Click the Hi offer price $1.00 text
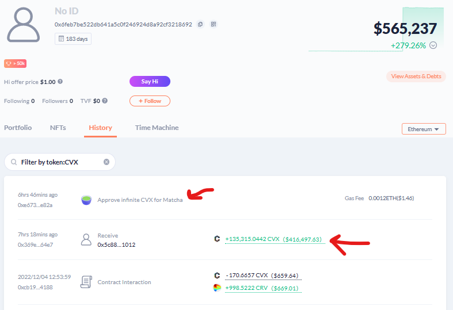The image size is (453, 310). [30, 82]
